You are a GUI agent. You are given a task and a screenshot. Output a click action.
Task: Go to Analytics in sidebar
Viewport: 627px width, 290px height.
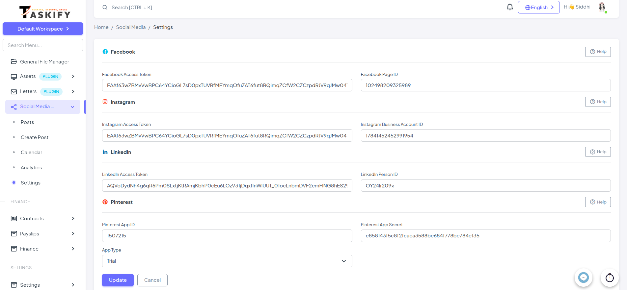[x=31, y=168]
